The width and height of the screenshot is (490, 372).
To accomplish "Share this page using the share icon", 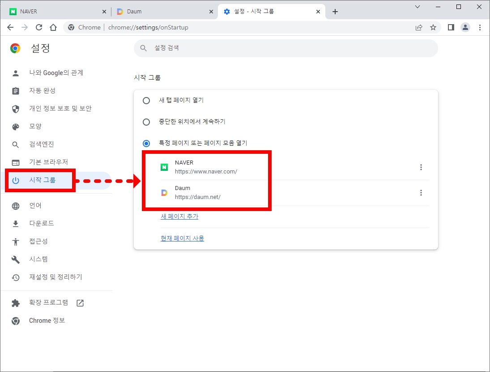I will coord(419,27).
